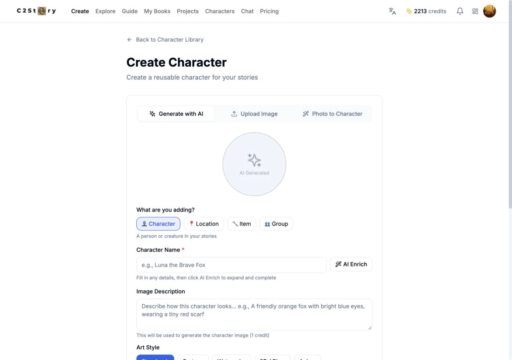Open notifications bell
This screenshot has width=512, height=360.
tap(460, 11)
